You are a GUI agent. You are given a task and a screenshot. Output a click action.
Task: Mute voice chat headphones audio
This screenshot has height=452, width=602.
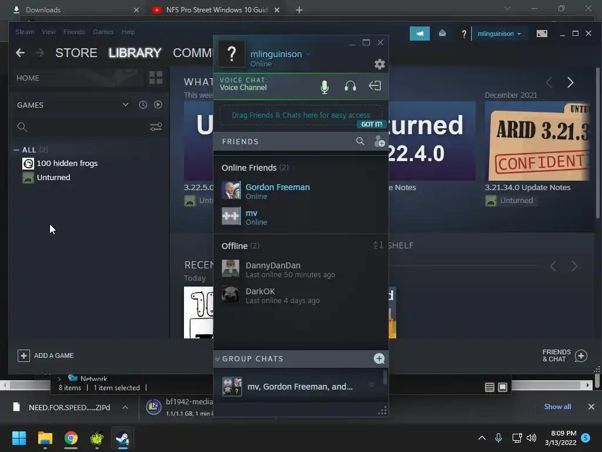click(x=350, y=86)
